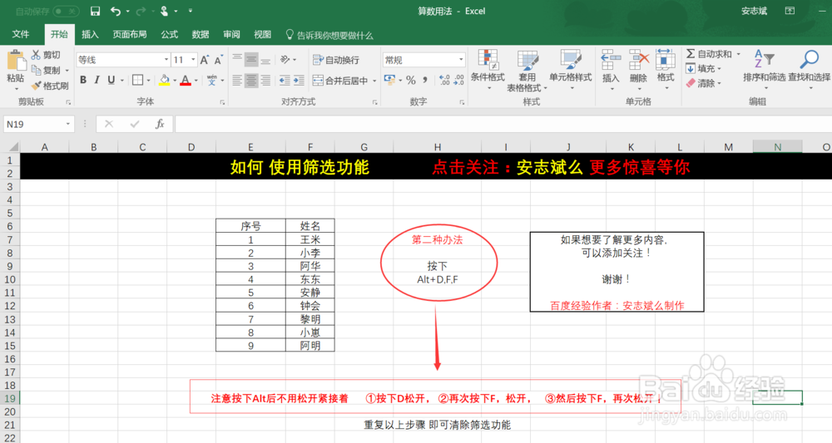Decrease font size with the smaller A icon
The height and width of the screenshot is (443, 832).
[217, 60]
